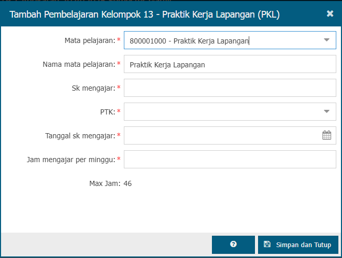The width and height of the screenshot is (342, 258).
Task: Click the Nama mata pelajaran field
Action: [230, 64]
